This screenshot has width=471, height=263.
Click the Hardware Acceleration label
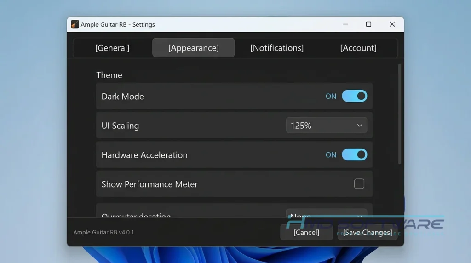144,155
